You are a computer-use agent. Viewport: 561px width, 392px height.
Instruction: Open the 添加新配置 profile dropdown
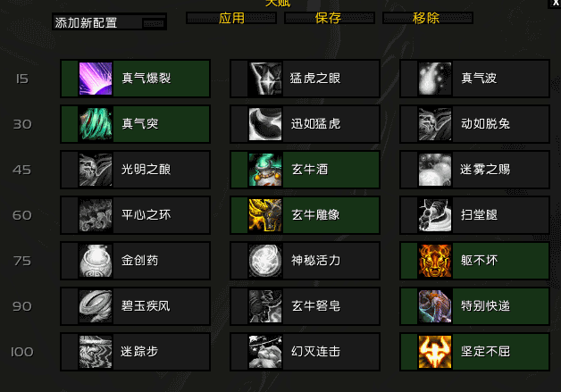(x=109, y=22)
